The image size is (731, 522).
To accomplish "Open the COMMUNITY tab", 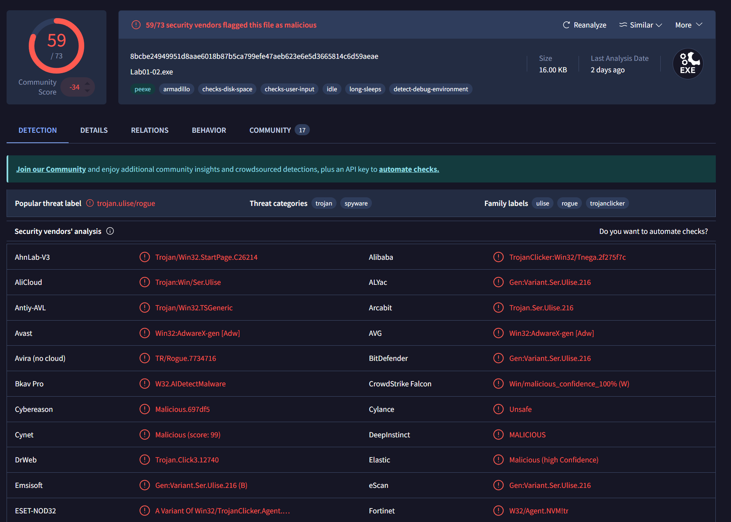I will pyautogui.click(x=279, y=130).
